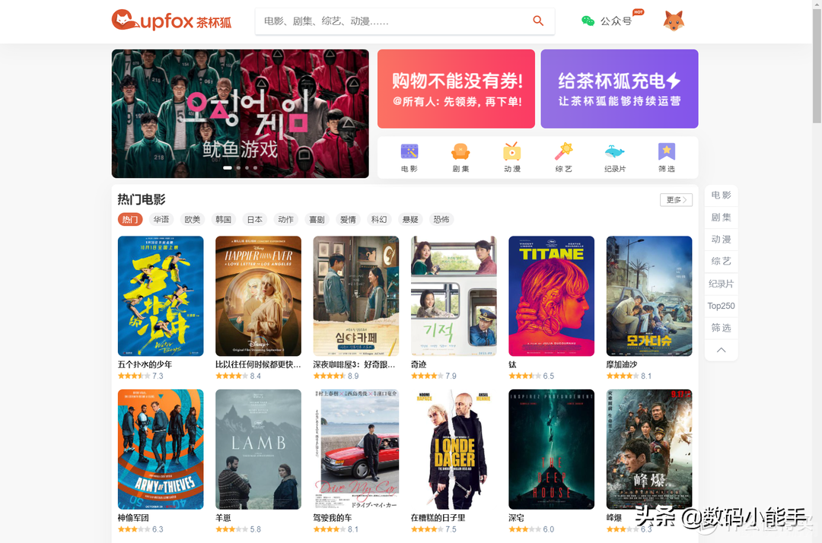Click the 纪录片 side navigation item

pos(721,284)
